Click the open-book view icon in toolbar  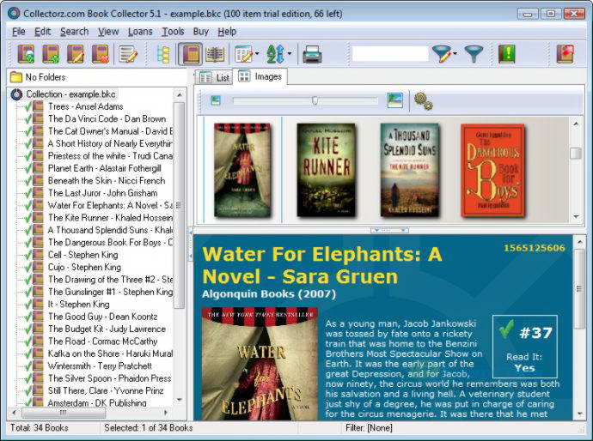point(215,54)
